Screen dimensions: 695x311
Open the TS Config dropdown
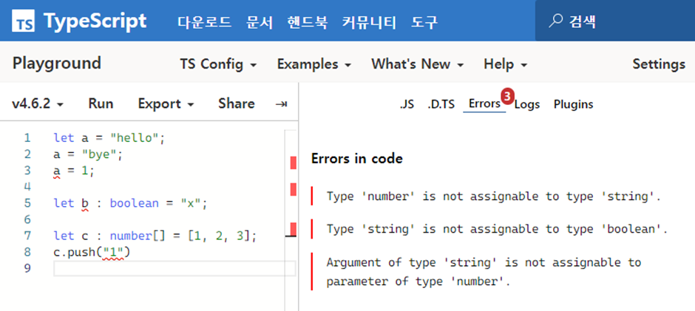point(218,64)
